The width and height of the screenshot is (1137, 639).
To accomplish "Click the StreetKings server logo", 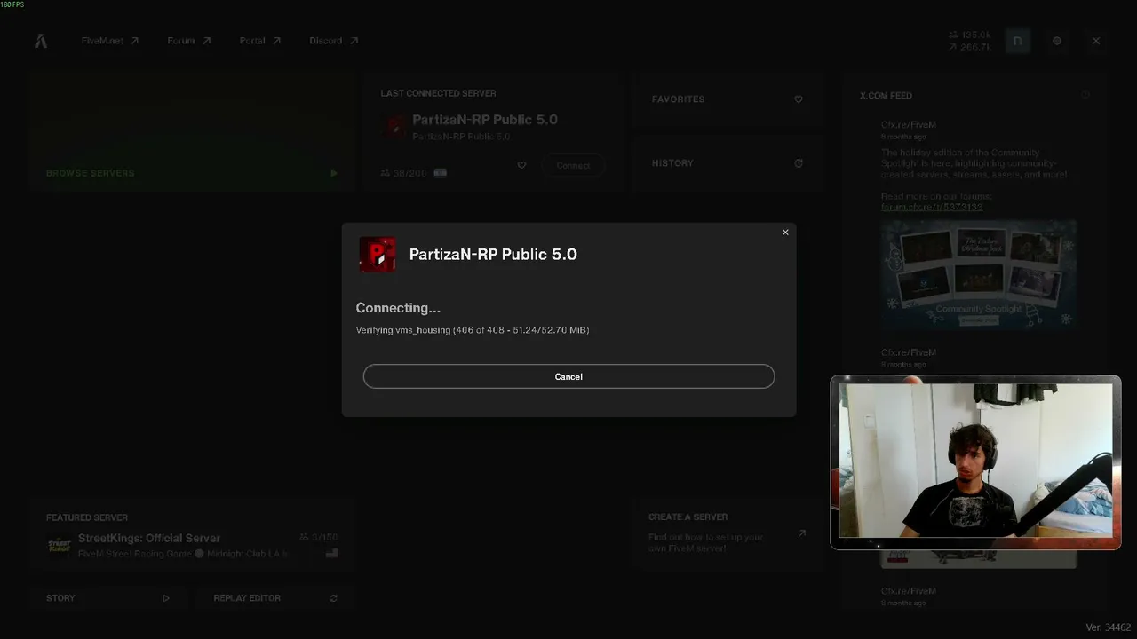I will pos(59,545).
